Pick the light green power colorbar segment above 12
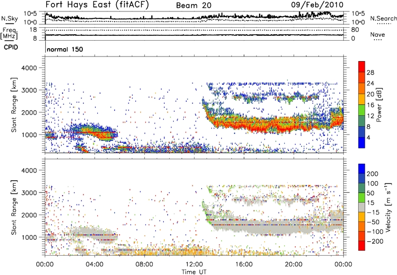Screen dimensions: 397x275 pos(362,110)
